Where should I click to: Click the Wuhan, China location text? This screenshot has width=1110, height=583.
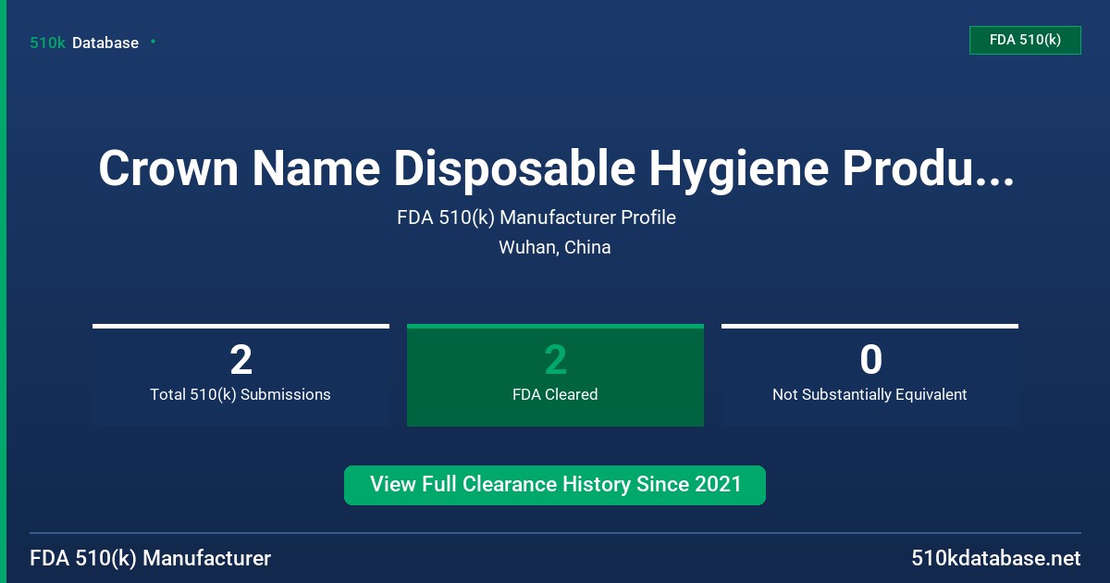point(555,247)
